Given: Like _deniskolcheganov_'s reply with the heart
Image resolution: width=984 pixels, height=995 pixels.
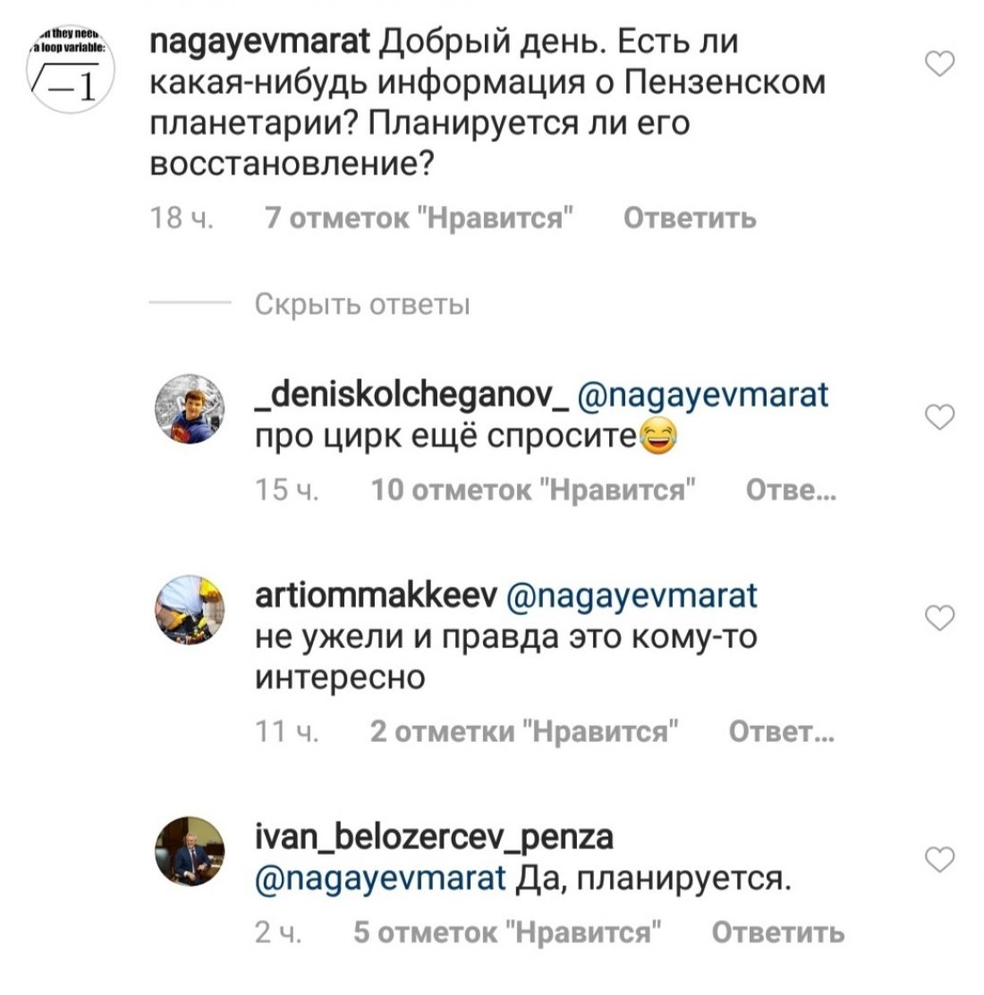Looking at the screenshot, I should (x=939, y=417).
